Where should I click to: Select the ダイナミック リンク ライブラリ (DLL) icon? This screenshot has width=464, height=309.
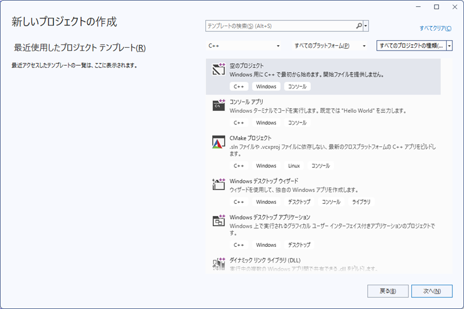click(219, 263)
